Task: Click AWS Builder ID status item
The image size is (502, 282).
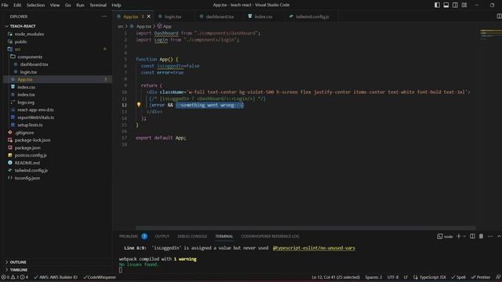Action: tap(56, 277)
